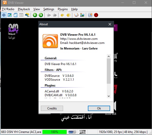The width and height of the screenshot is (152, 135).
Task: Click the Plugins: section heading
Action: (x=50, y=85)
